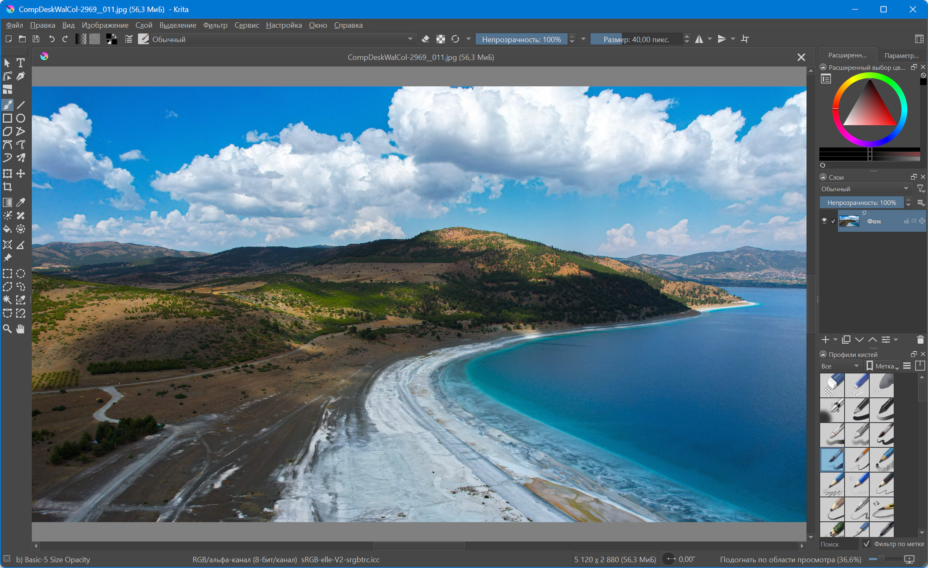928x568 pixels.
Task: Toggle vertical mirror painting
Action: pos(722,39)
